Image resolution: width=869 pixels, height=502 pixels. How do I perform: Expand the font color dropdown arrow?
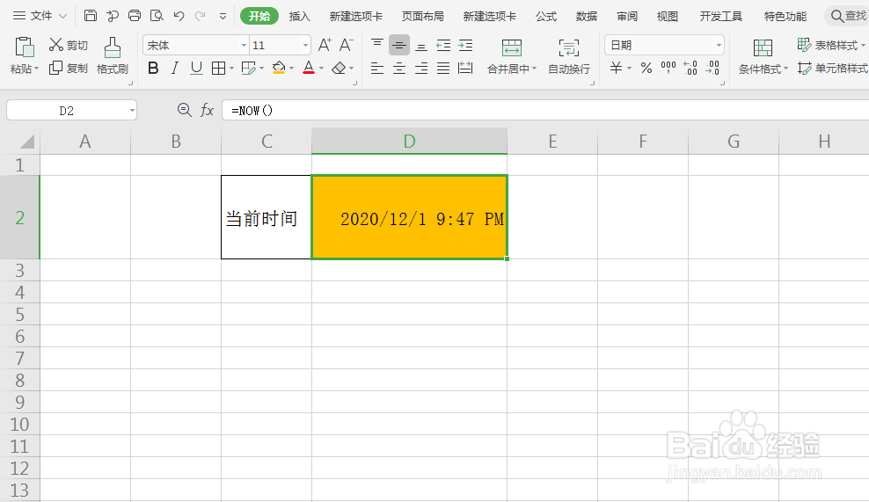click(x=321, y=69)
